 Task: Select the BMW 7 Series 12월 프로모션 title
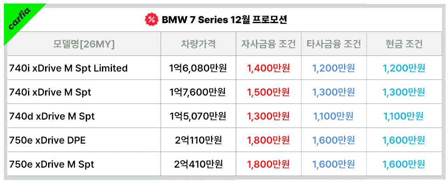click(x=224, y=20)
